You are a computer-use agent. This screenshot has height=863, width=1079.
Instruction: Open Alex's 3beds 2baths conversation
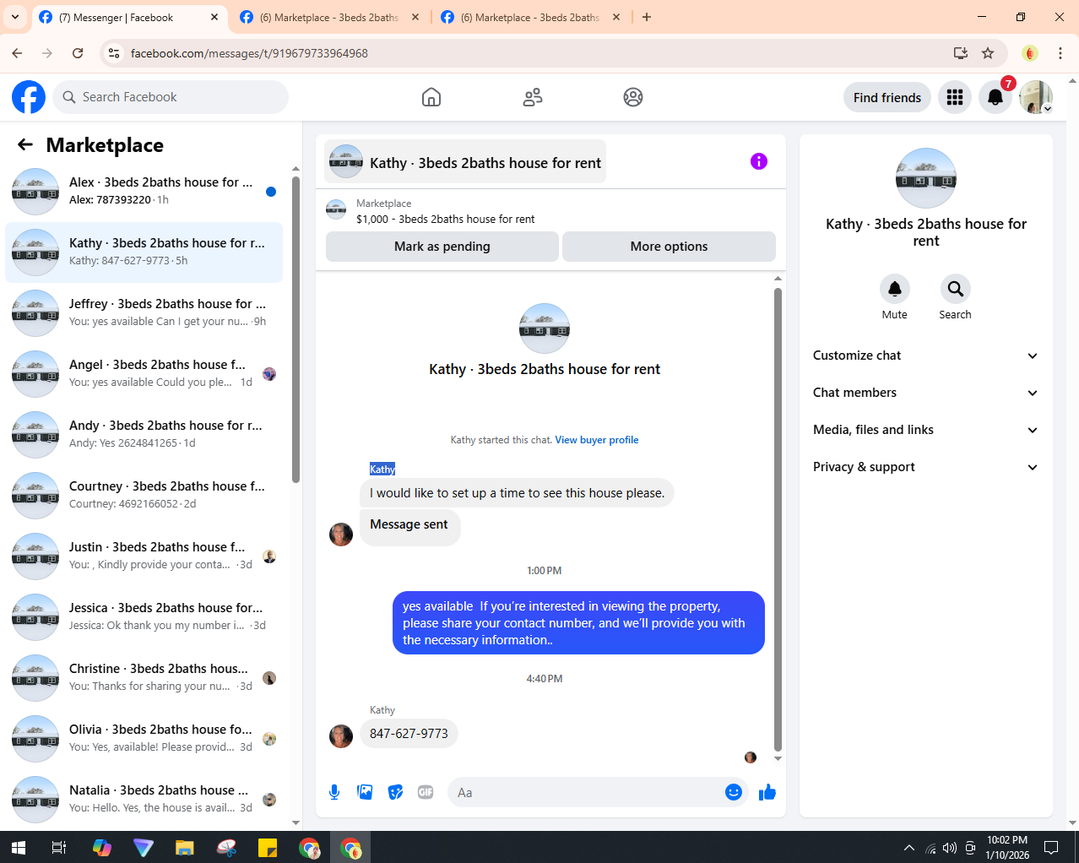pyautogui.click(x=144, y=192)
